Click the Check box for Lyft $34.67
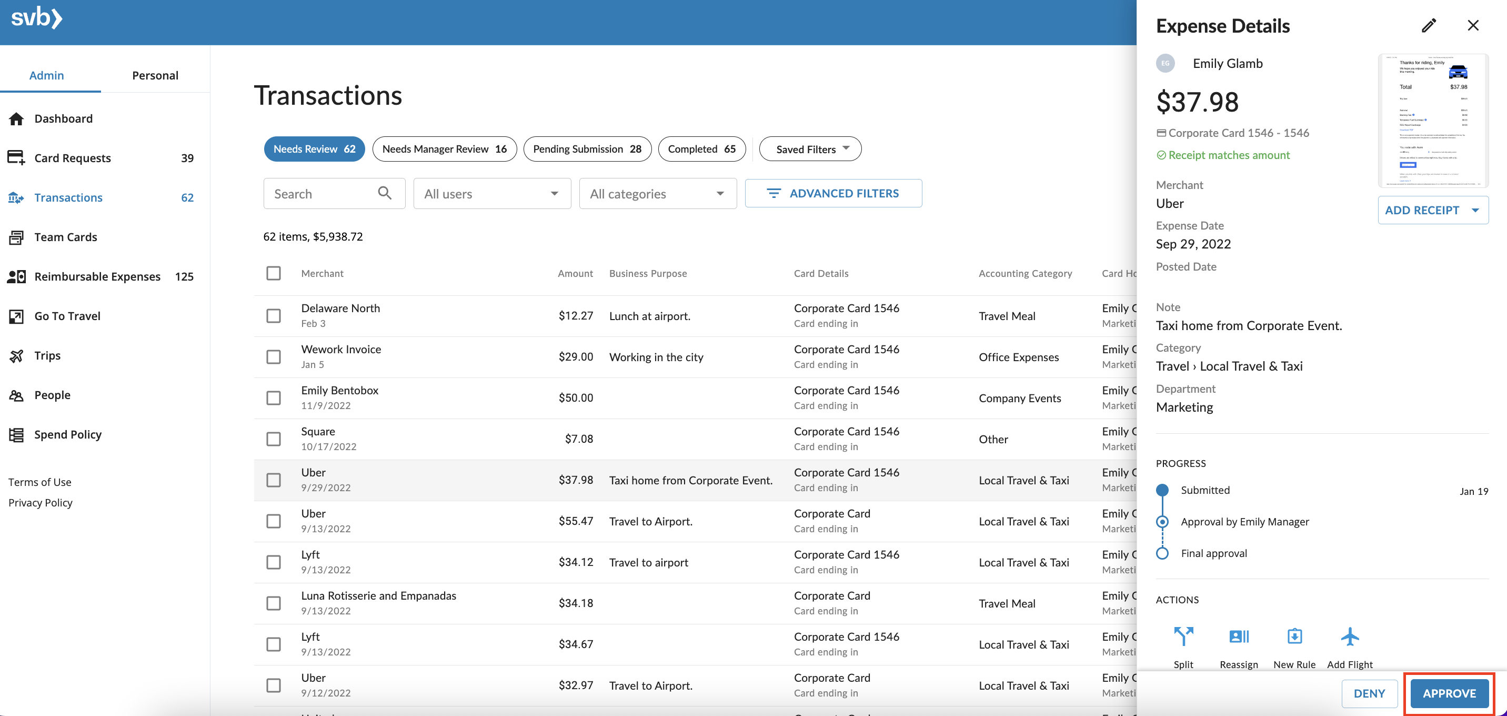The width and height of the screenshot is (1507, 716). pyautogui.click(x=273, y=644)
